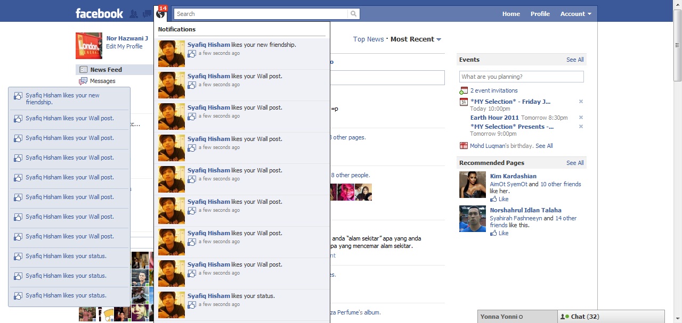Open the Yonna Yonni chat tab

point(517,317)
